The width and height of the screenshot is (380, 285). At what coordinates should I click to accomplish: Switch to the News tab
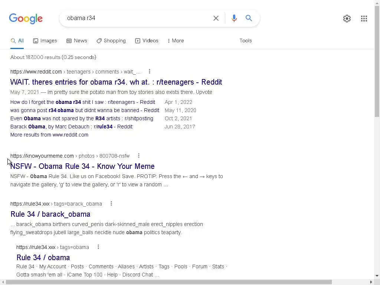76,41
